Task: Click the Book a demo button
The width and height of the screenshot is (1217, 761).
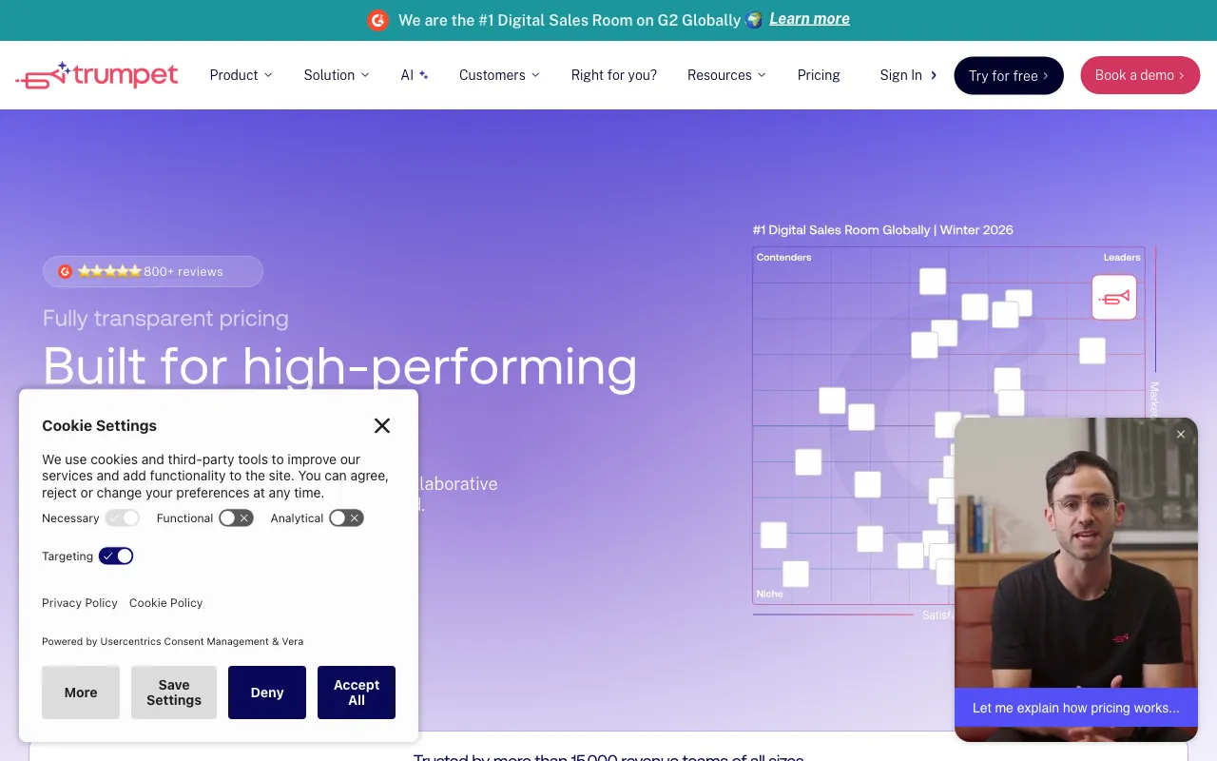Action: (1140, 75)
